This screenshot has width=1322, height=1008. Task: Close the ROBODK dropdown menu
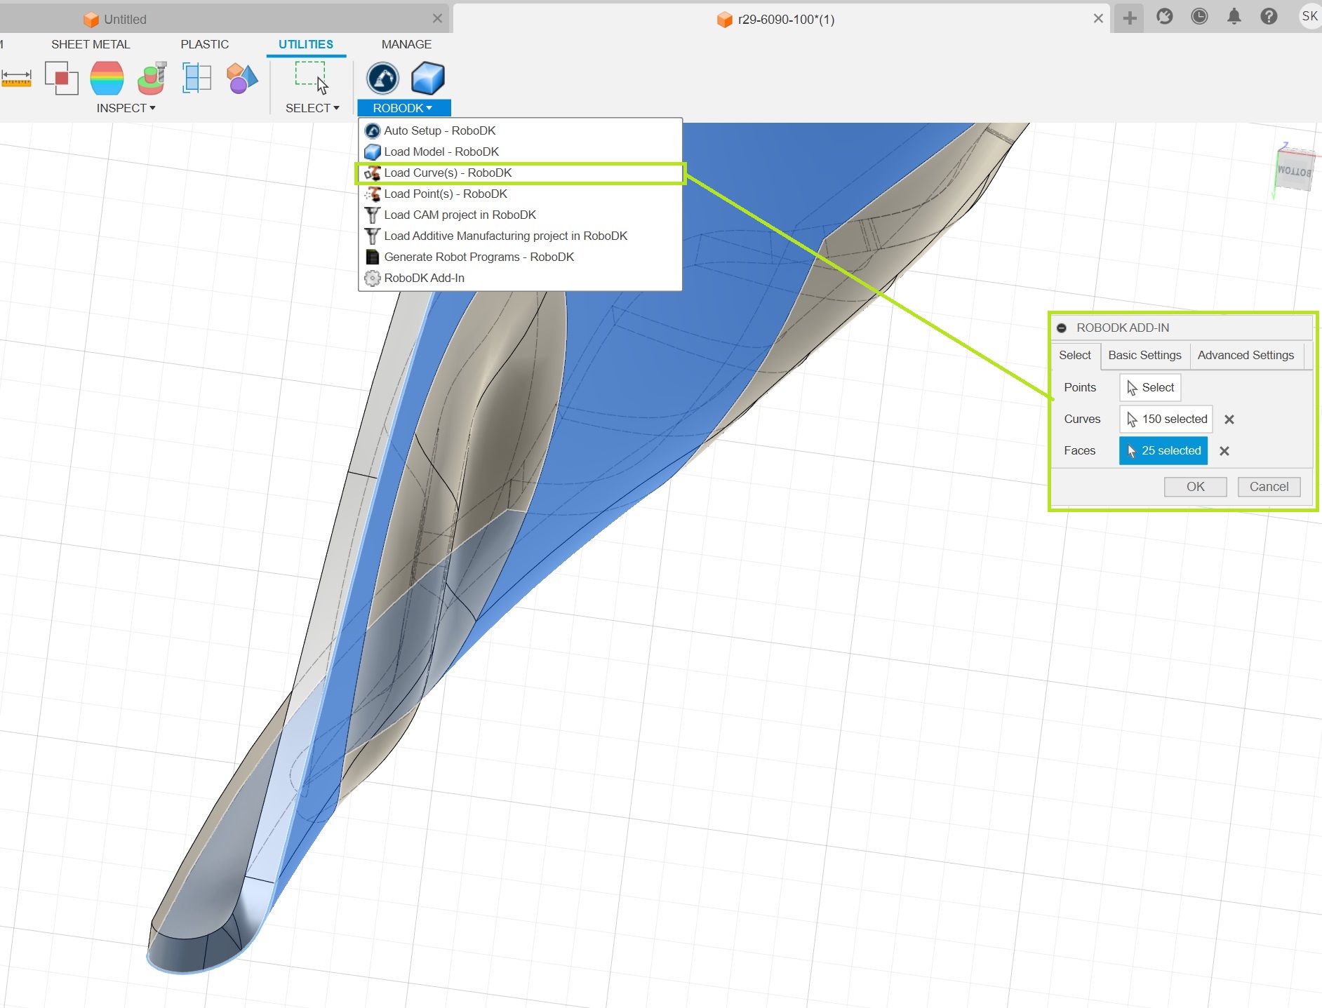(x=403, y=108)
